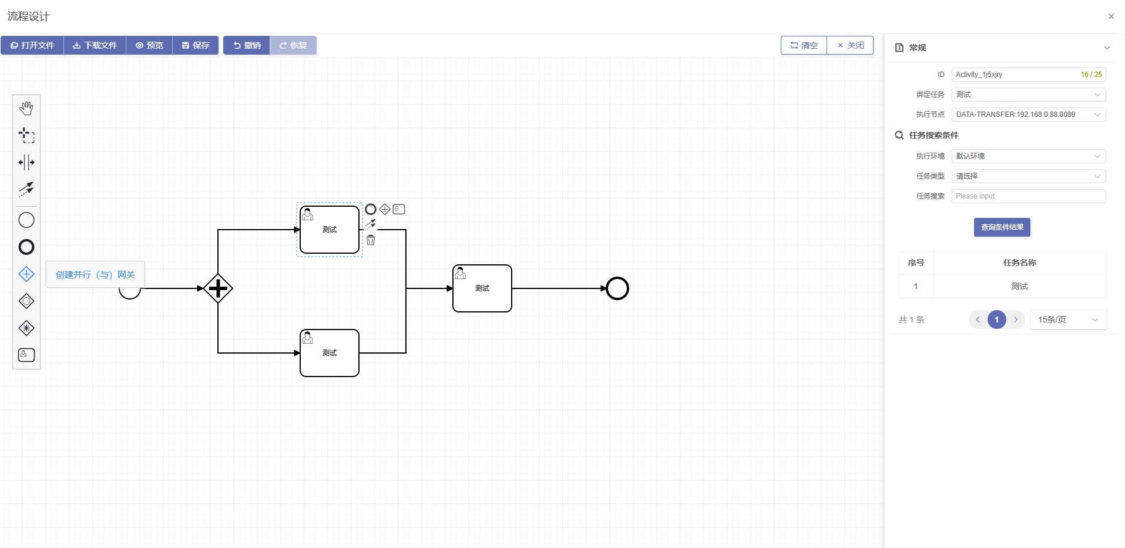The height and width of the screenshot is (548, 1125).
Task: Select the complex gateway asterisk diamond in palette
Action: (x=26, y=328)
